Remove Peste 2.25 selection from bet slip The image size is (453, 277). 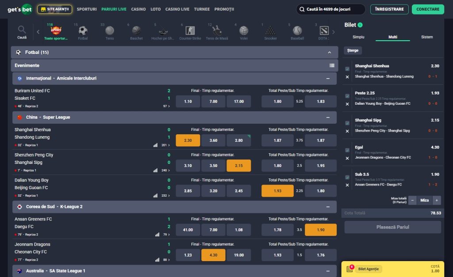[x=347, y=104]
